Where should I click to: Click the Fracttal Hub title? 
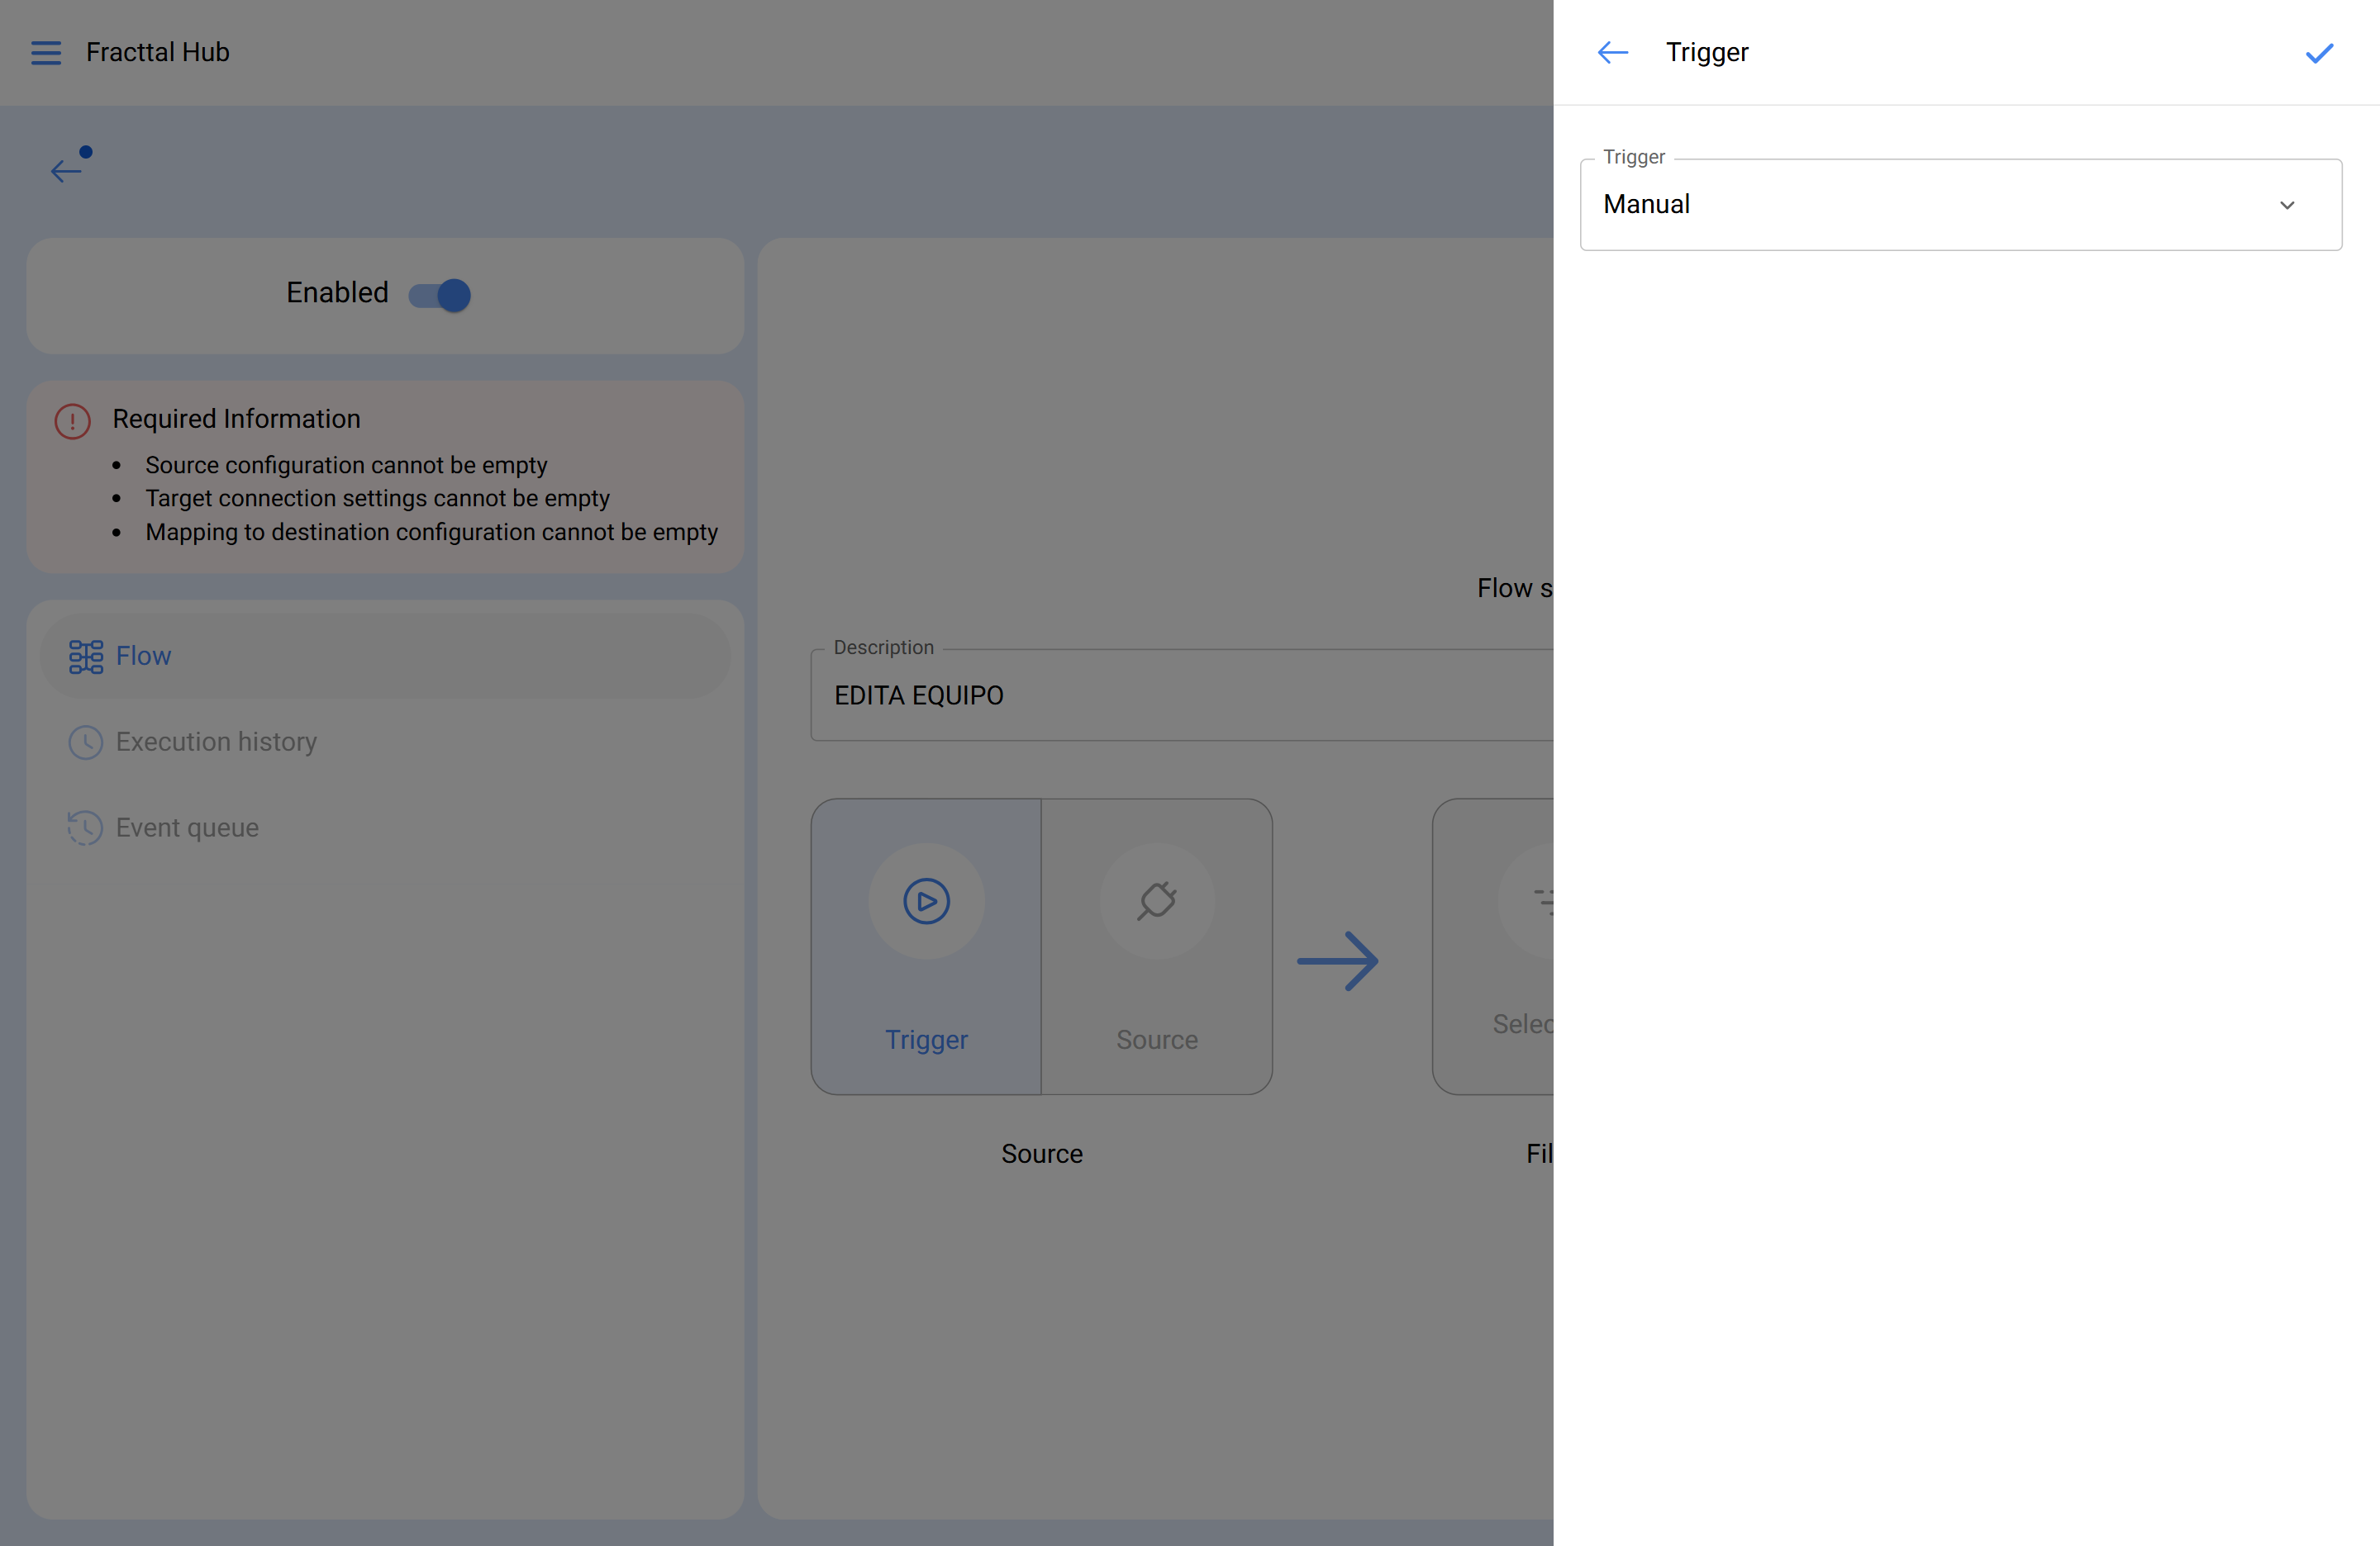coord(158,53)
